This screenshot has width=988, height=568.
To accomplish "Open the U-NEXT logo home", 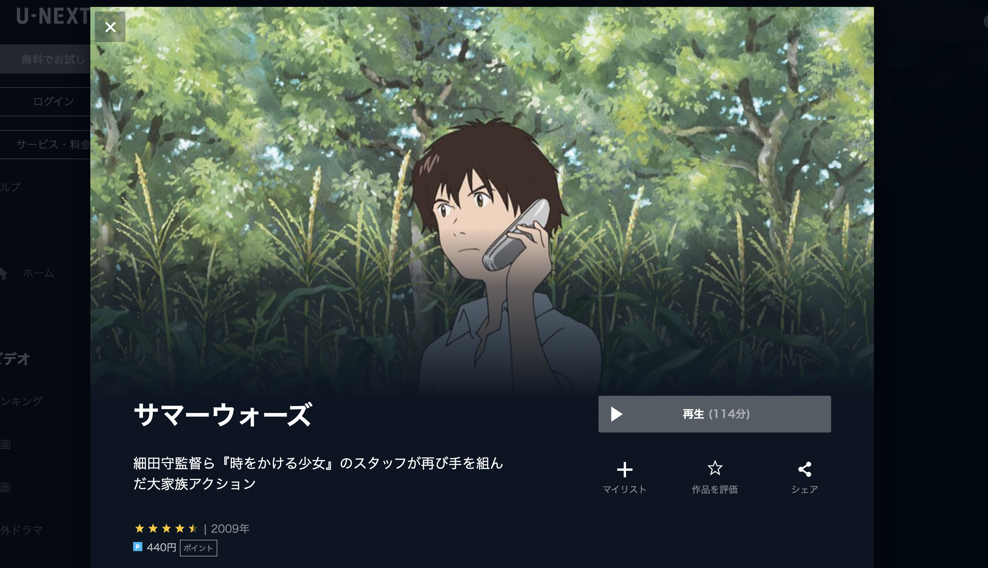I will (x=53, y=17).
